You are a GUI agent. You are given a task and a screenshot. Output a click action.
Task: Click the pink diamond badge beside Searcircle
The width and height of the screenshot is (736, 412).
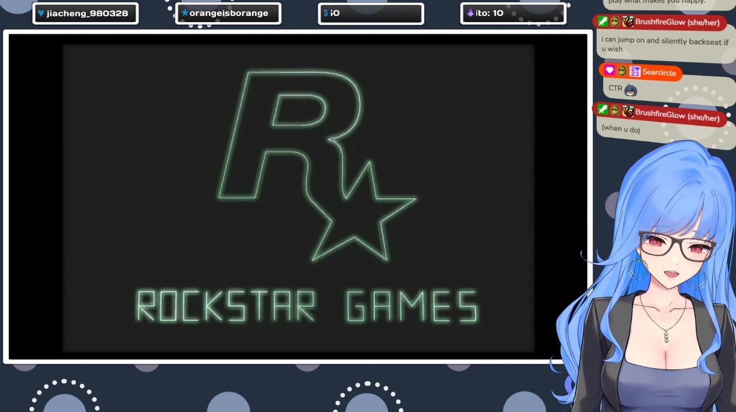coord(609,70)
